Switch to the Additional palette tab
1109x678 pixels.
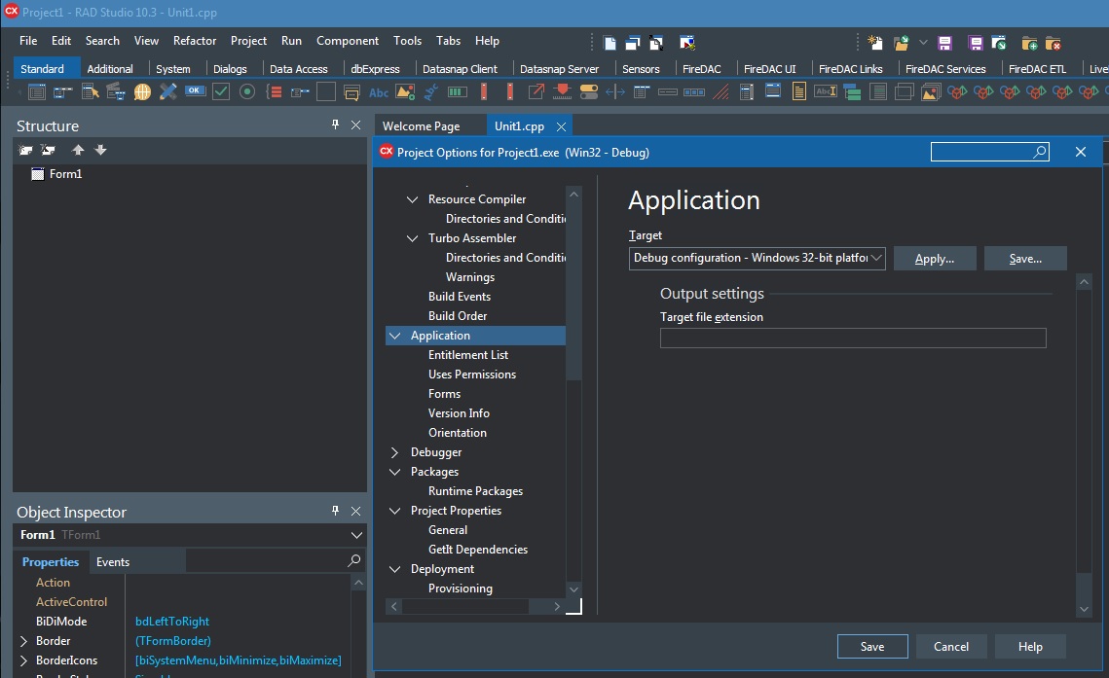click(x=110, y=68)
